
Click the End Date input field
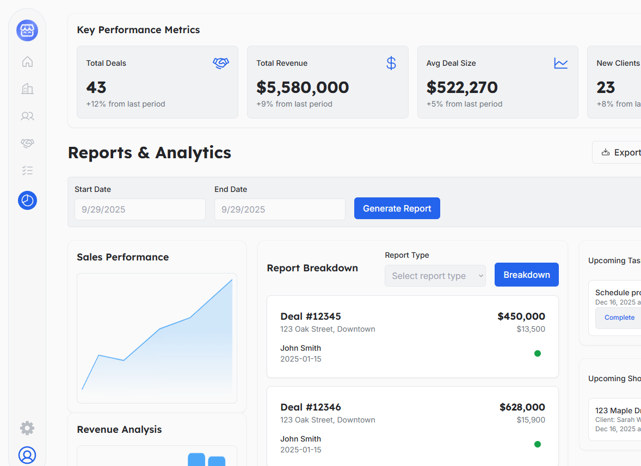280,209
